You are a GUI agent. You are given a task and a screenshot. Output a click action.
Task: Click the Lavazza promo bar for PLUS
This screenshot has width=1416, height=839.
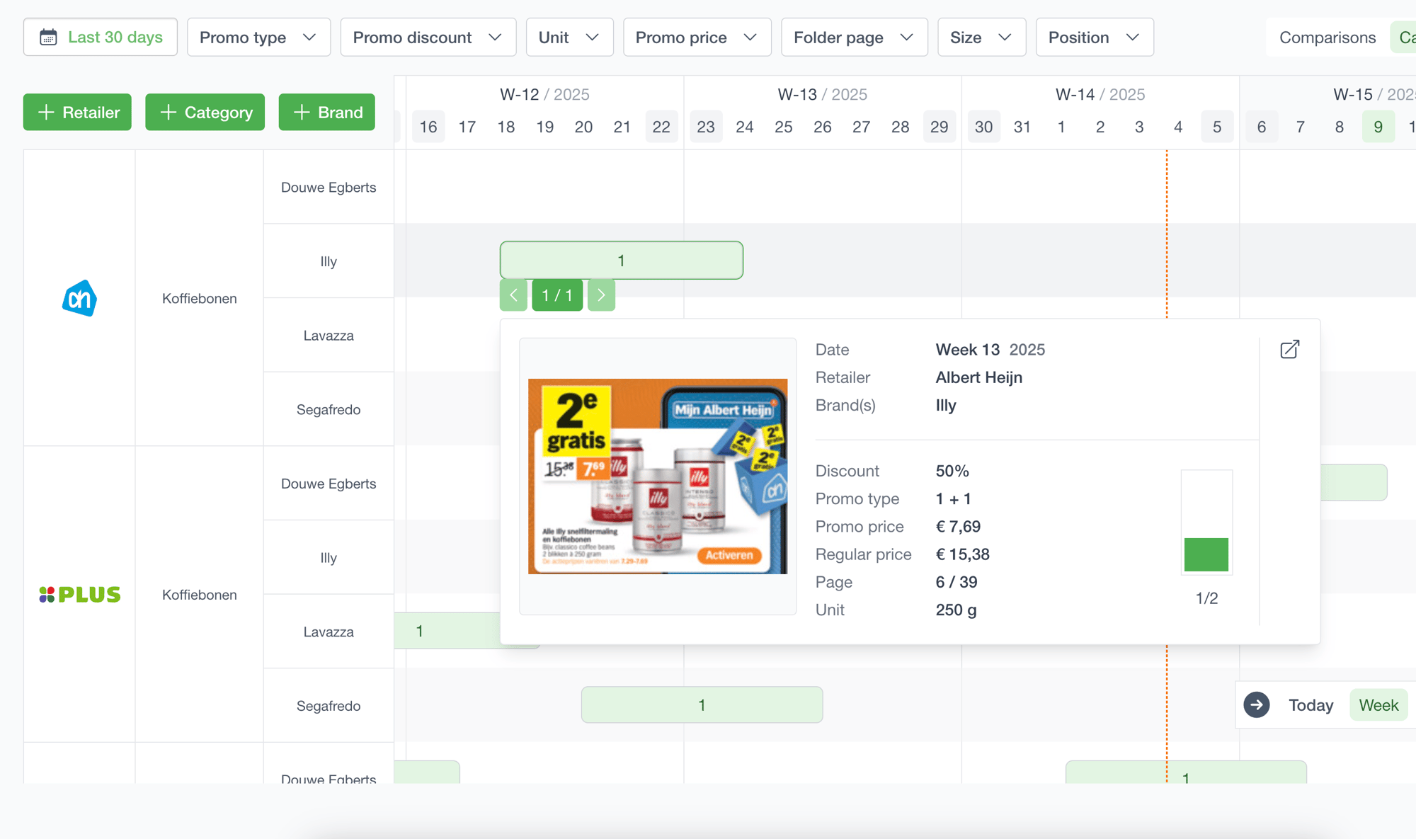tap(447, 630)
